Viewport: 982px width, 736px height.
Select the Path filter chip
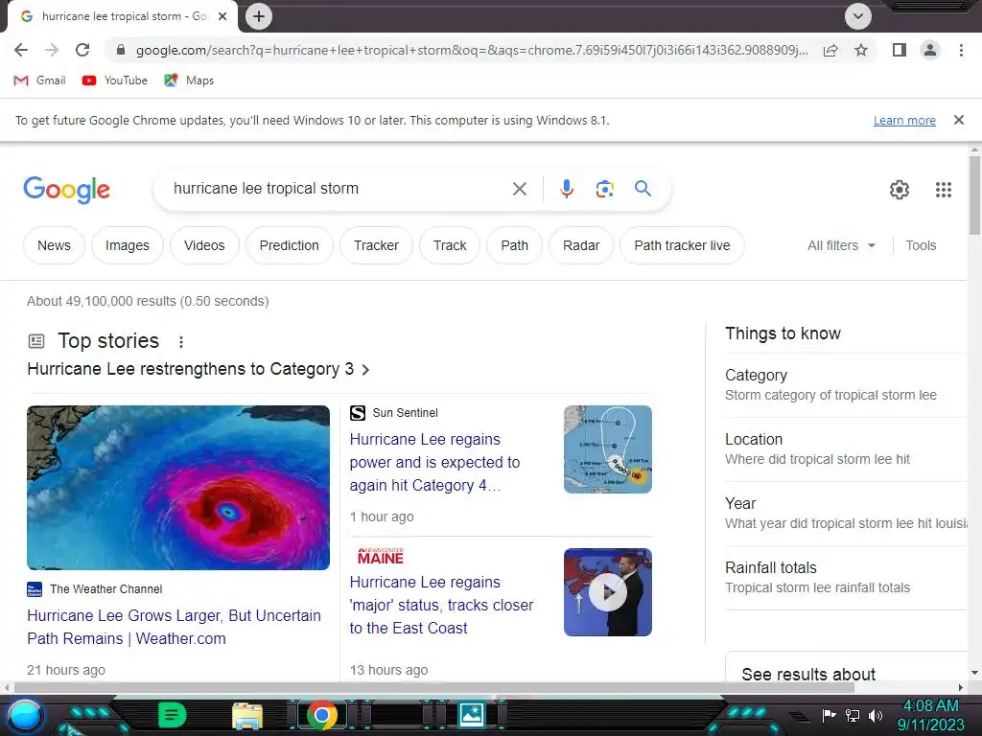click(514, 245)
